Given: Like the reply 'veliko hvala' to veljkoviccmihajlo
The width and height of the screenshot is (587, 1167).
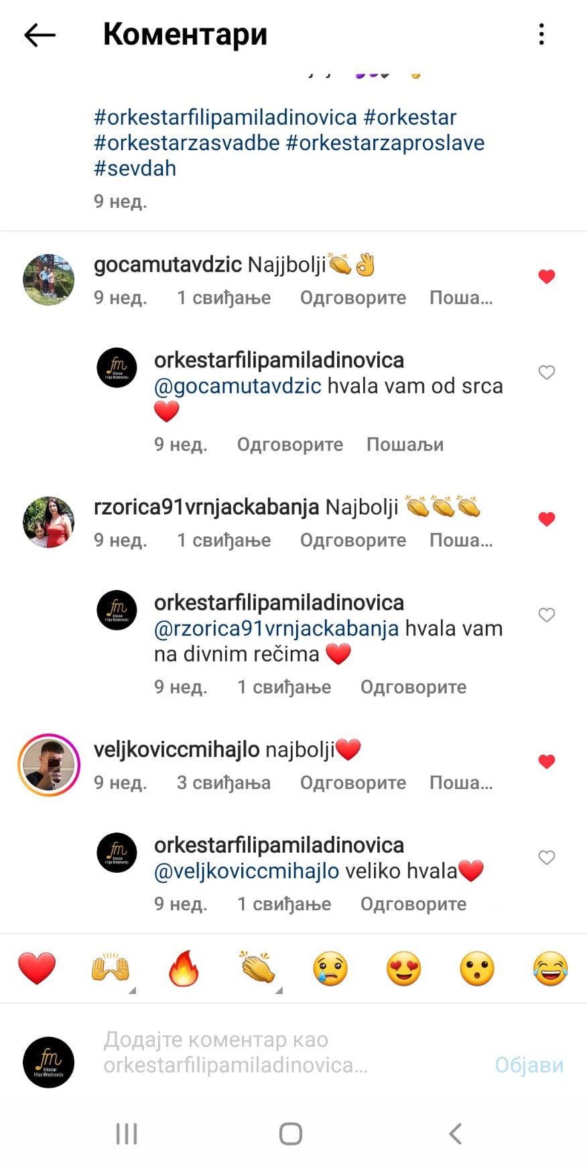Looking at the screenshot, I should (x=547, y=857).
